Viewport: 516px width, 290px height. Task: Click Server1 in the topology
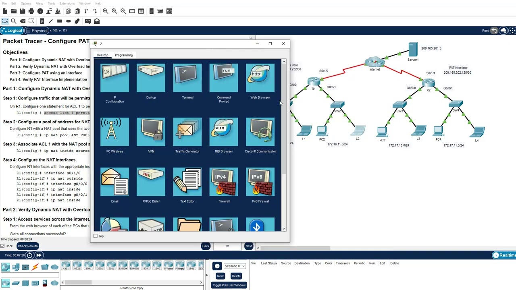point(413,50)
